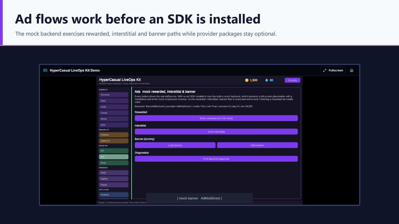Click the 1,500 coin balance value
The image size is (399, 224).
tap(254, 80)
